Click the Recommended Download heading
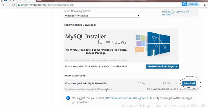 (x=80, y=25)
